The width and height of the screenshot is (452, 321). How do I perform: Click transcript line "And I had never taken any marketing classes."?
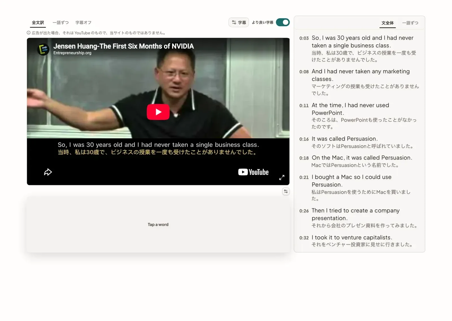coord(361,75)
